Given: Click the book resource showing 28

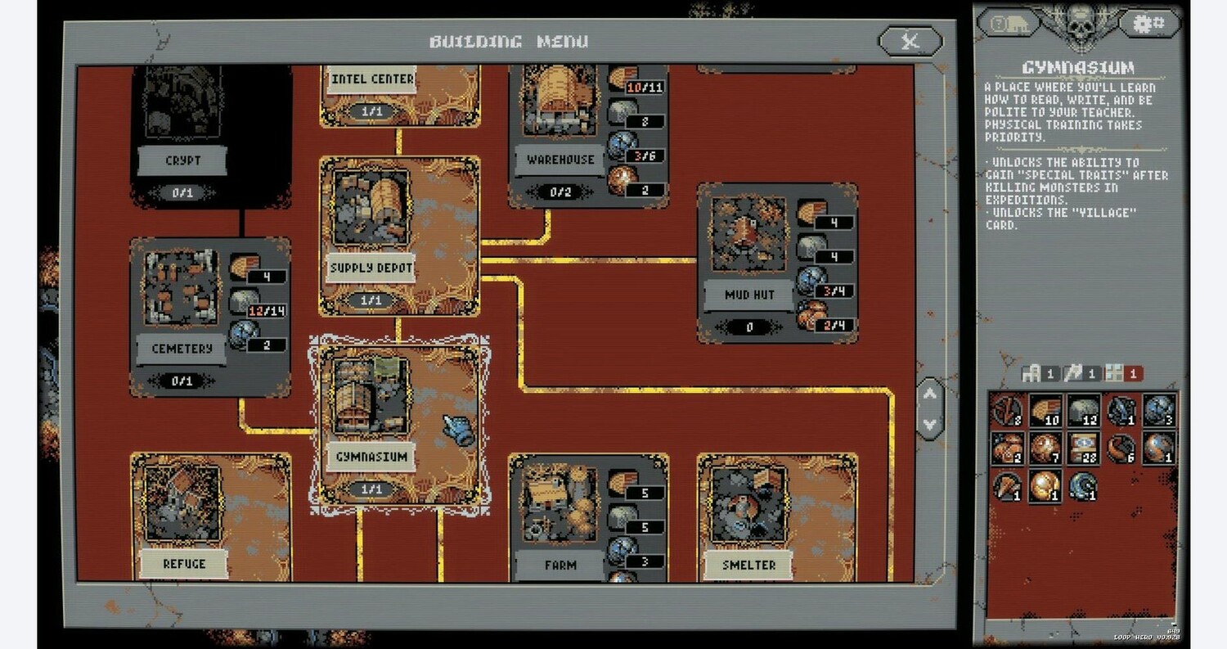Looking at the screenshot, I should point(1083,448).
